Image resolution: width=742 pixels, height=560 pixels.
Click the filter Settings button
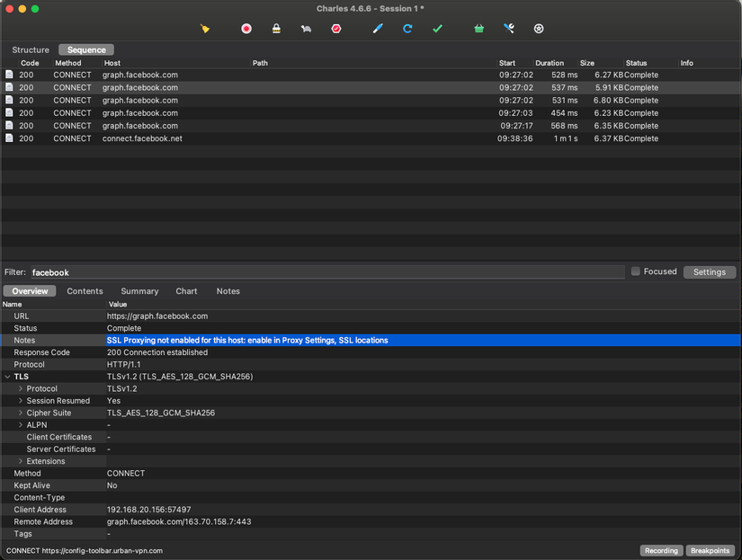[710, 271]
